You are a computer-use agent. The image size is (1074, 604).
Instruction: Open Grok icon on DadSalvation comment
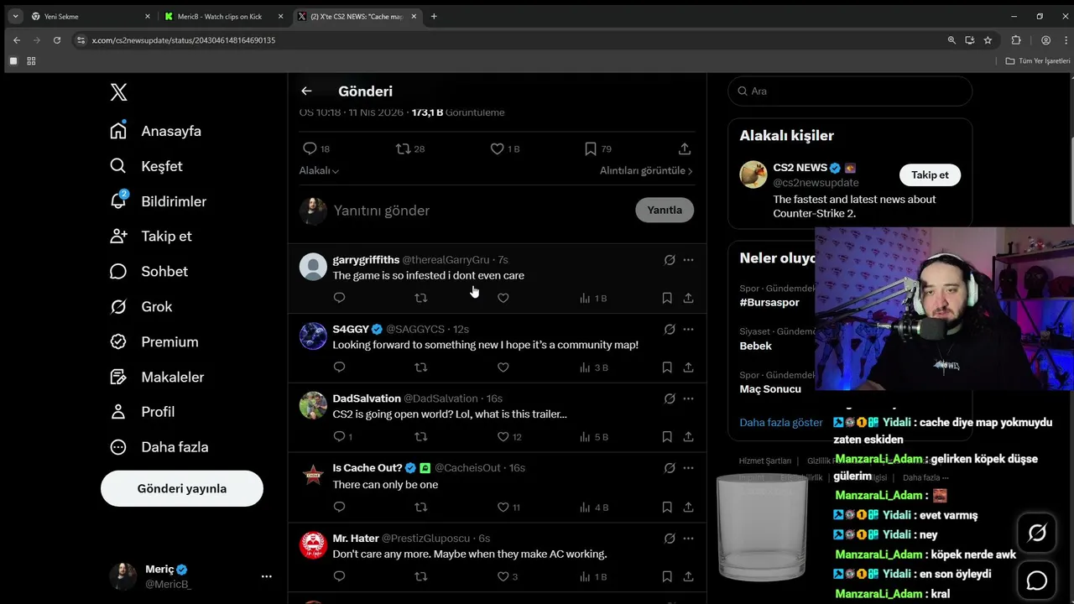(x=670, y=398)
